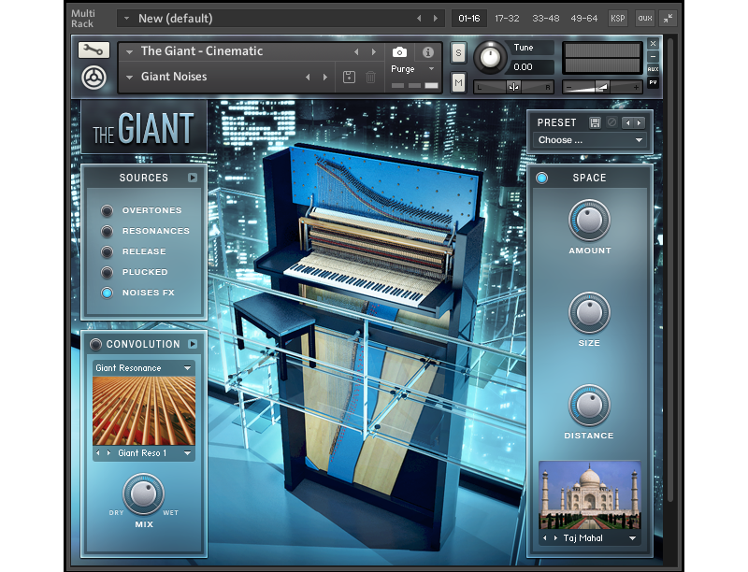Toggle the Space effect power button
748x572 pixels.
click(x=542, y=178)
